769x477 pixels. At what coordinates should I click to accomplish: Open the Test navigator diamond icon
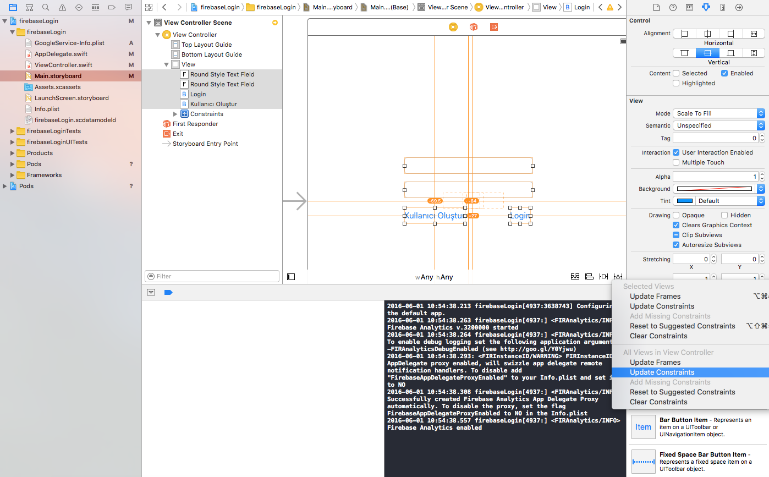coord(79,7)
